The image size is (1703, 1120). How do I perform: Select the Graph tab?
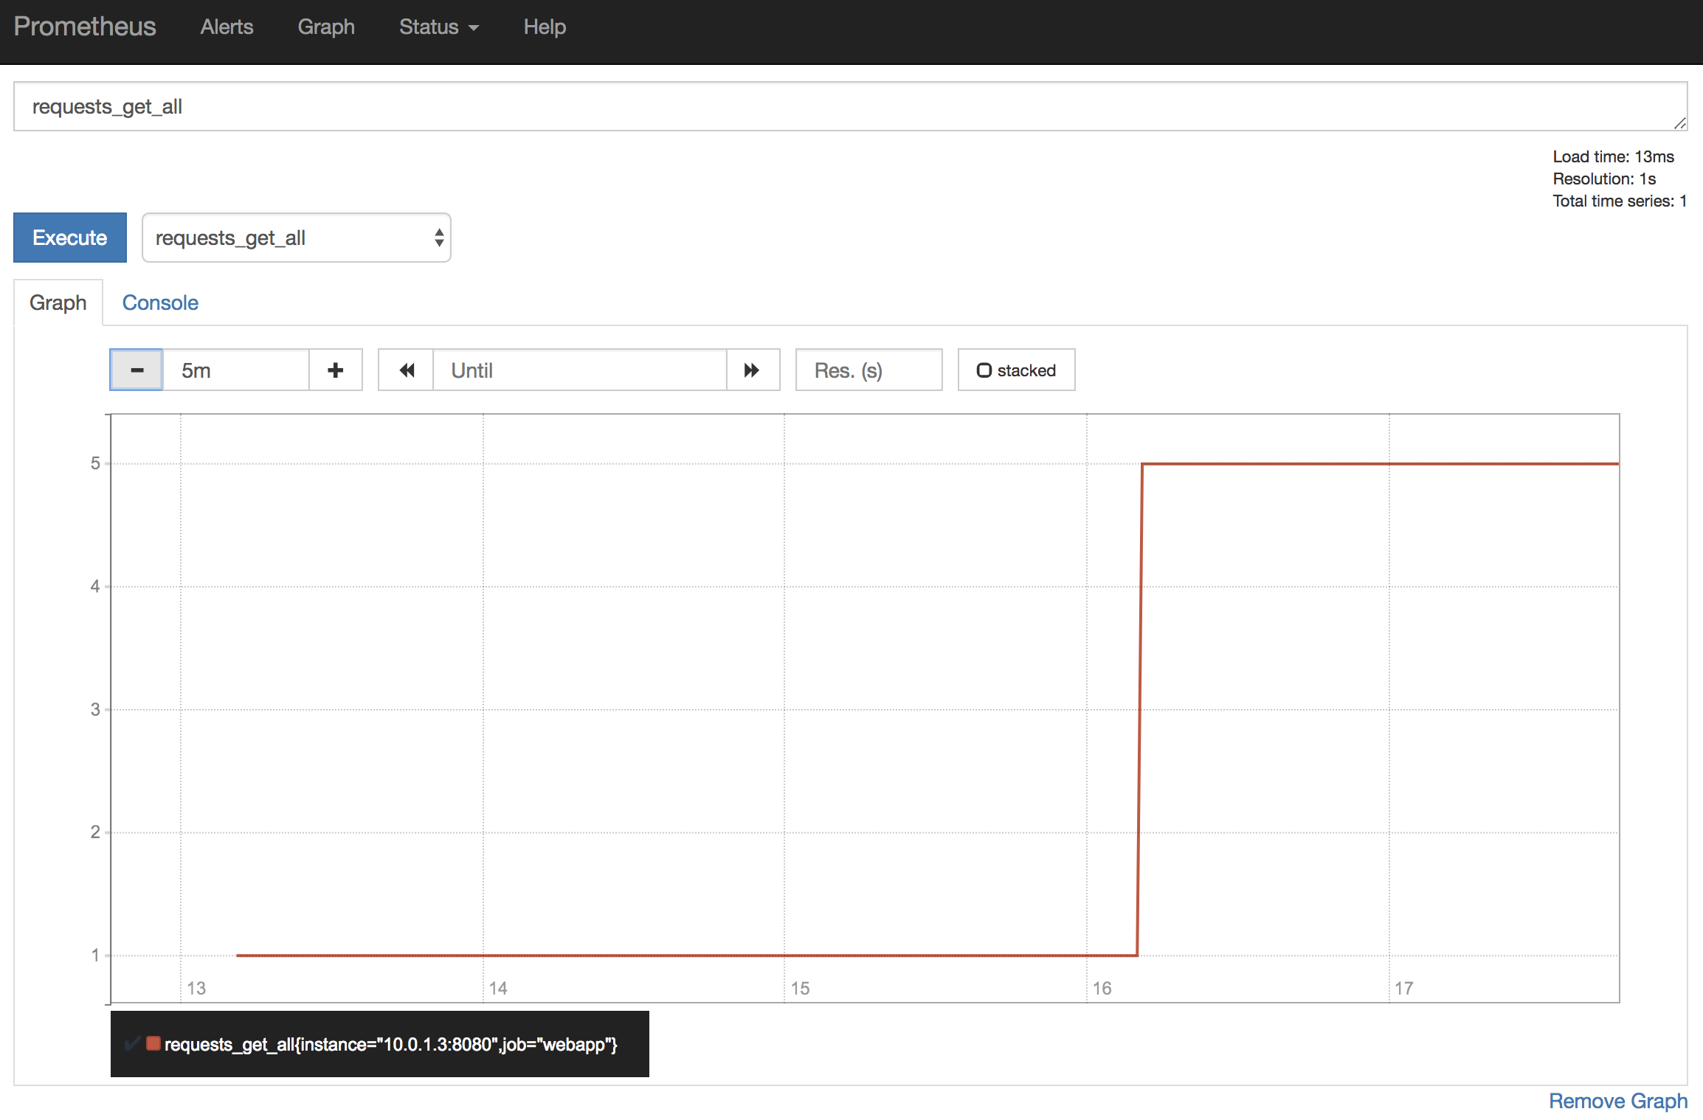click(x=58, y=303)
